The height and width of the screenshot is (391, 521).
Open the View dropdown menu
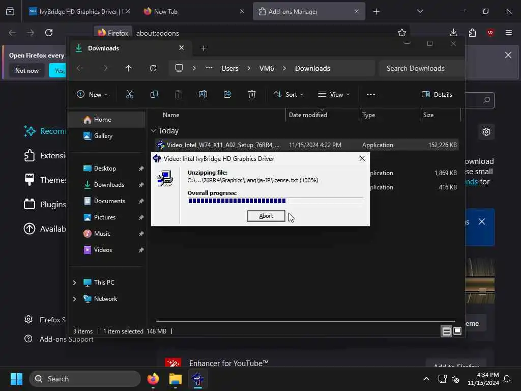[x=334, y=94]
